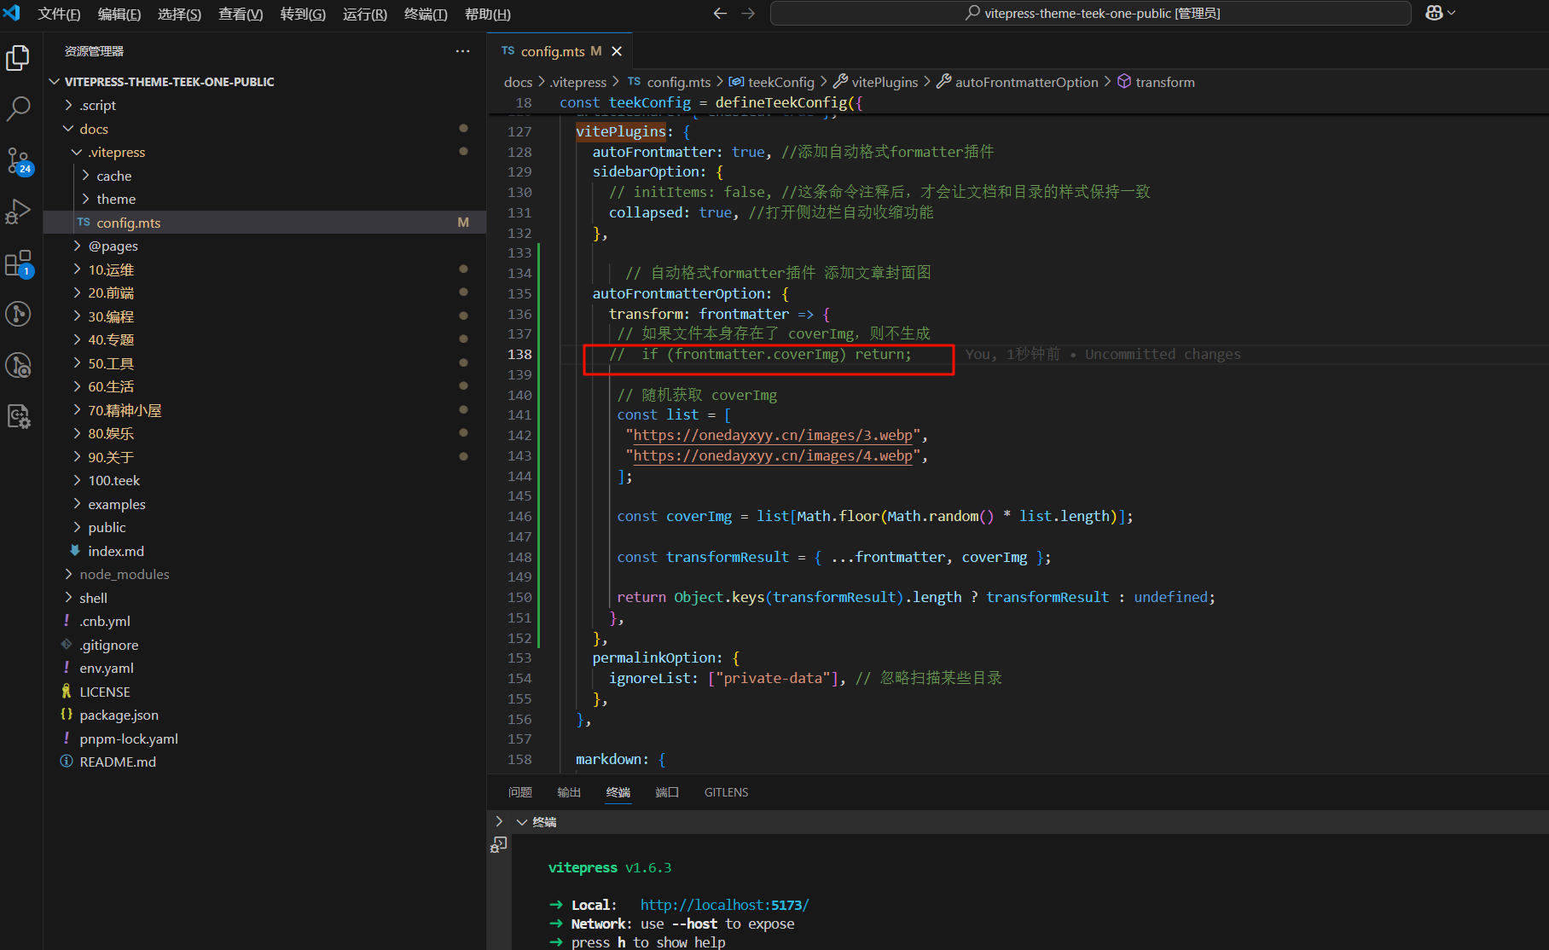
Task: Click the command center search box
Action: point(1090,13)
